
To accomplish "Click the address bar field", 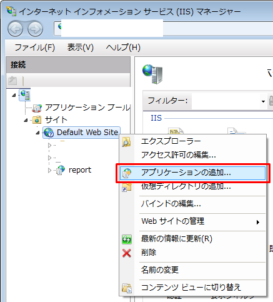I will click(x=164, y=28).
